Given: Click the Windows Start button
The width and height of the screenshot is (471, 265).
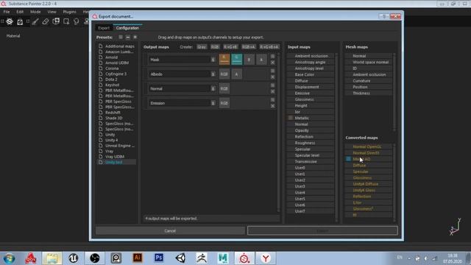Looking at the screenshot, I should point(10,258).
